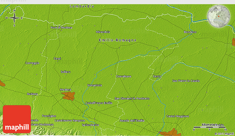The width and height of the screenshot is (235, 136).
Task: Click the Mirandola town label
Action: pyautogui.click(x=103, y=32)
